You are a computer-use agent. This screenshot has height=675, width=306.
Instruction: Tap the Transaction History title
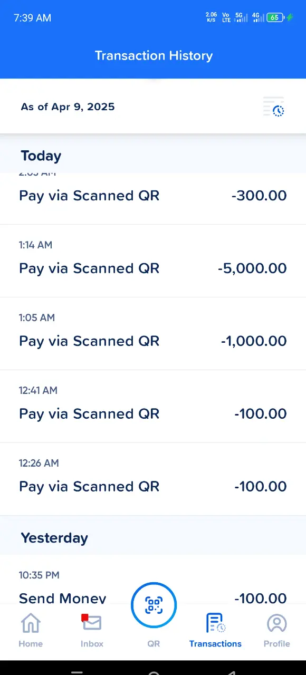(x=154, y=55)
